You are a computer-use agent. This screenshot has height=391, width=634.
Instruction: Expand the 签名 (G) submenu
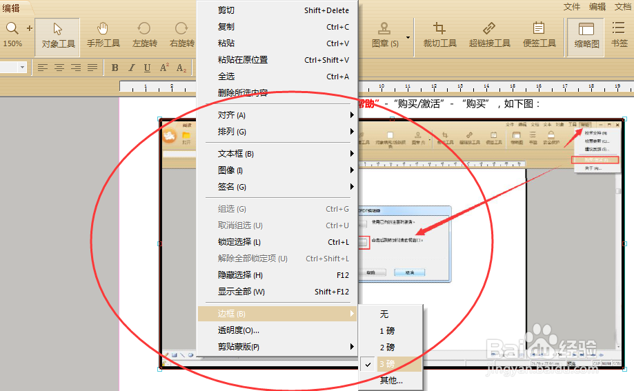click(277, 187)
